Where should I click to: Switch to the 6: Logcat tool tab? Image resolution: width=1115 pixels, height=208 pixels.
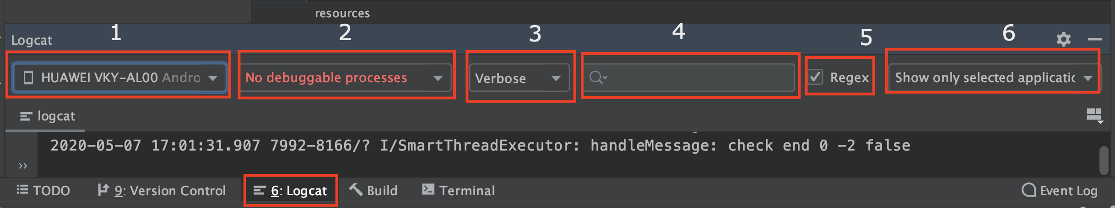point(290,190)
